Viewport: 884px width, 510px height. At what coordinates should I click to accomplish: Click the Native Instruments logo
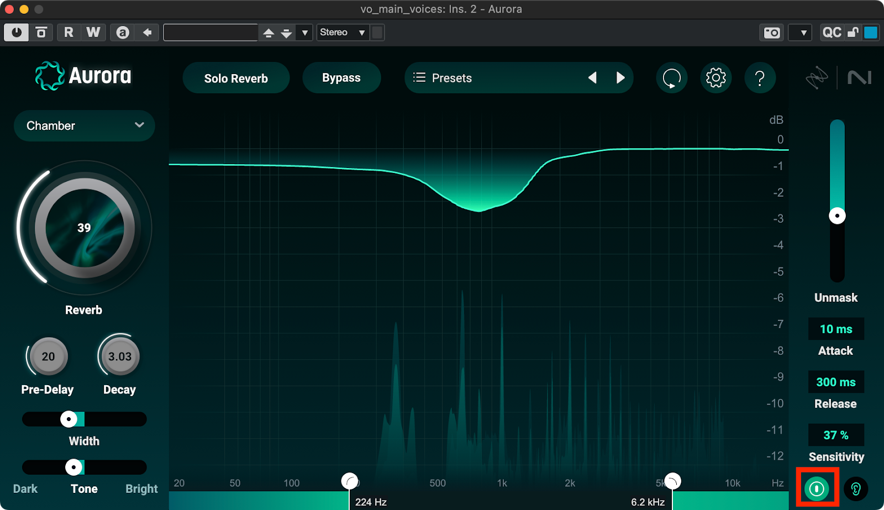[x=860, y=78]
